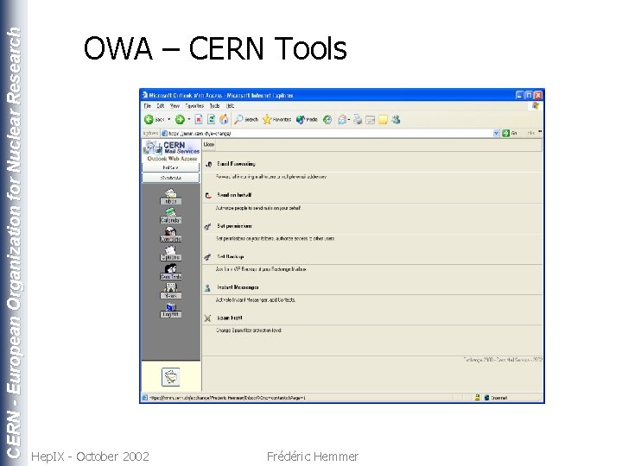Refresh the page with the Refresh icon
Image resolution: width=622 pixels, height=466 pixels.
(x=212, y=119)
